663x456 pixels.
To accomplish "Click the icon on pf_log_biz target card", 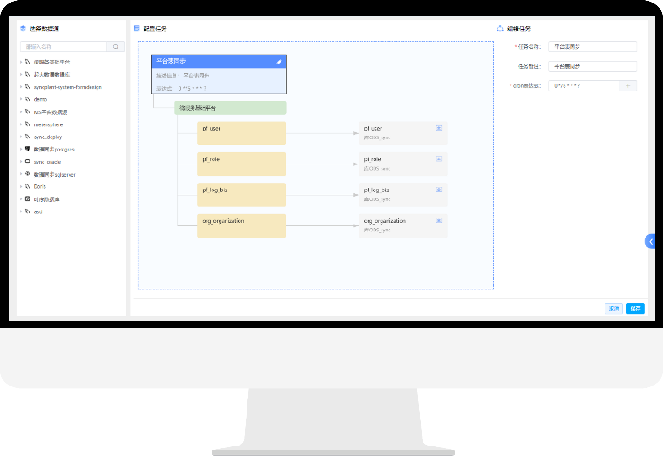I will [438, 189].
